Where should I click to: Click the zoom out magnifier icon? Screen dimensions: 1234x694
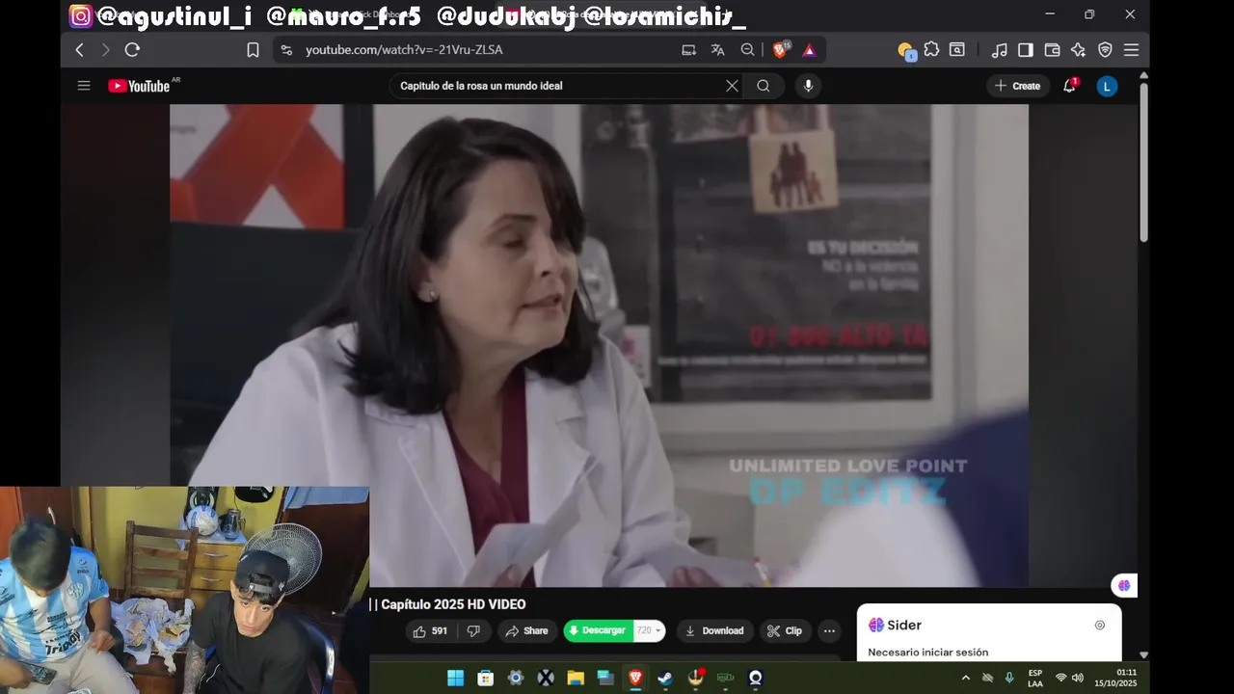(x=747, y=50)
